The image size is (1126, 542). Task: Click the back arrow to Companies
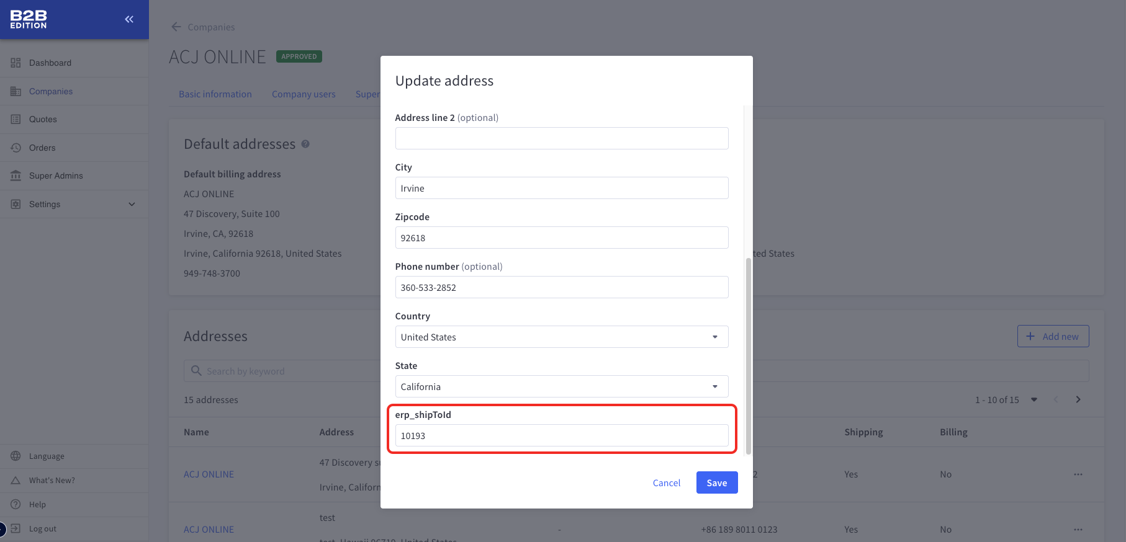tap(176, 27)
